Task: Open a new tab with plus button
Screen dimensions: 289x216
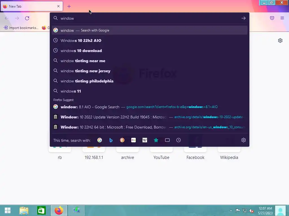Action: (69, 6)
